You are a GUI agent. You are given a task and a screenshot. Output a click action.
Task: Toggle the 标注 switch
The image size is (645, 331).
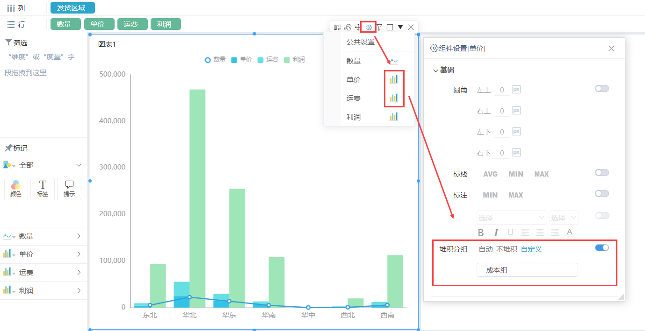coord(602,194)
